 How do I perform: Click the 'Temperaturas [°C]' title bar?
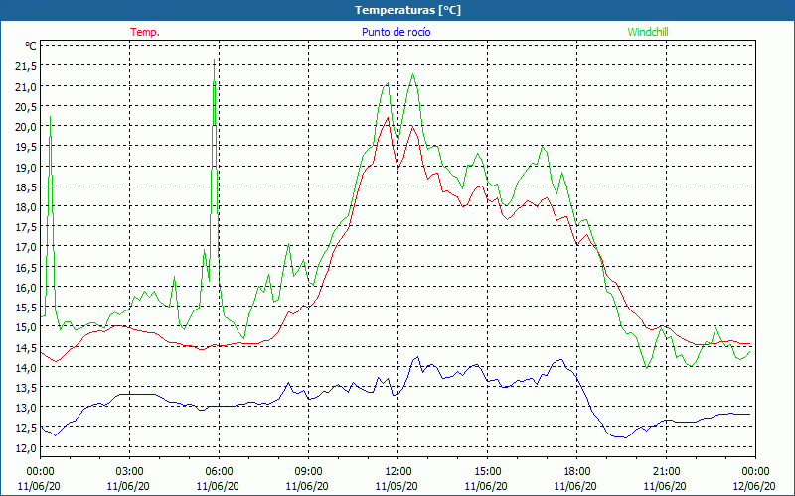click(397, 10)
